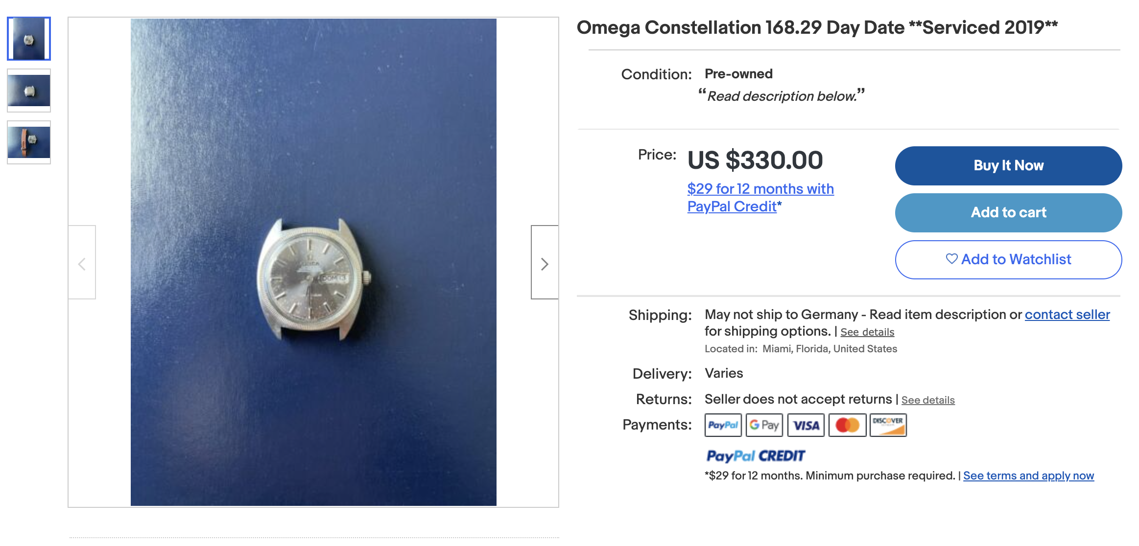
Task: Open See details link for shipping
Action: [867, 332]
